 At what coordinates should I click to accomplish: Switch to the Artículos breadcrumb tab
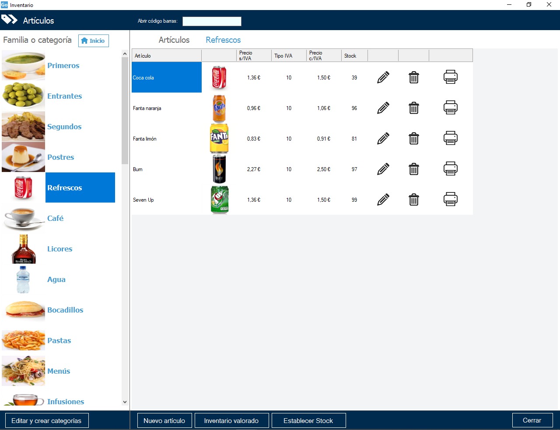point(174,40)
